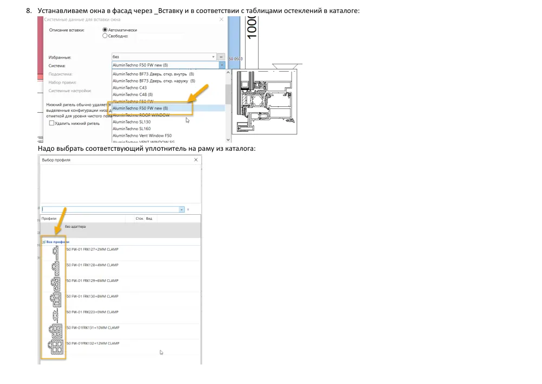Select profile icon for FRK129+6MM CLAMP
The height and width of the screenshot is (384, 542).
pos(55,284)
